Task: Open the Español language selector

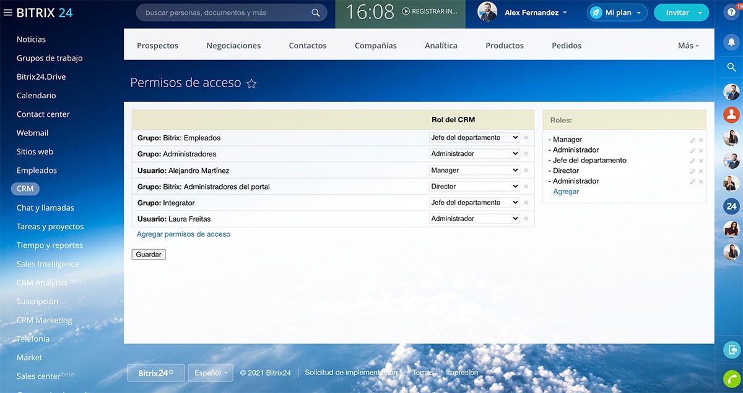Action: [x=211, y=373]
